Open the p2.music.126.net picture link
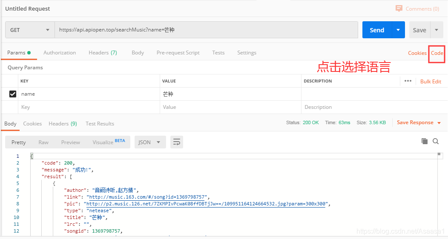The image size is (448, 239). pyautogui.click(x=206, y=204)
